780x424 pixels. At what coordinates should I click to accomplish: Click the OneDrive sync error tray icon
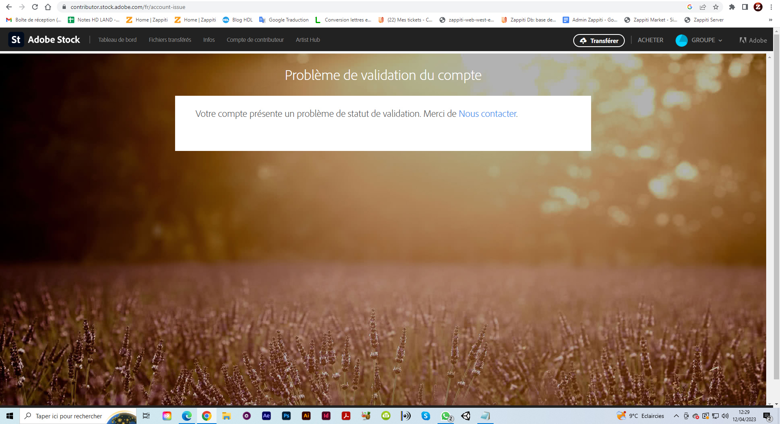[695, 416]
